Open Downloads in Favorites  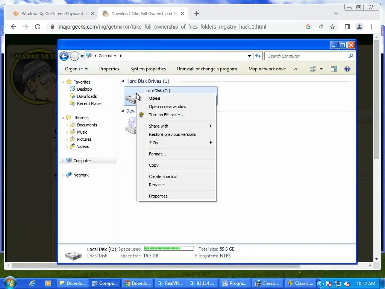click(87, 96)
